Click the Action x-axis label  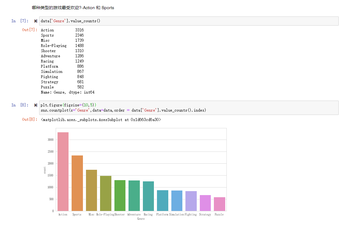63,215
